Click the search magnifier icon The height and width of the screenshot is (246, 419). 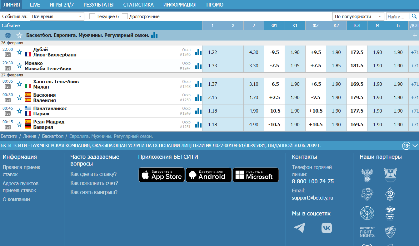pos(414,16)
